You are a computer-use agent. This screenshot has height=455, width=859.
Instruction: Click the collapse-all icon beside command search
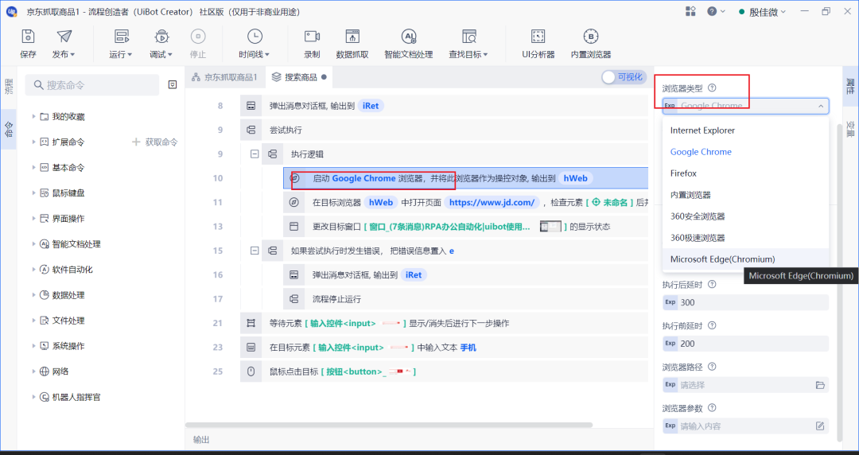click(173, 85)
